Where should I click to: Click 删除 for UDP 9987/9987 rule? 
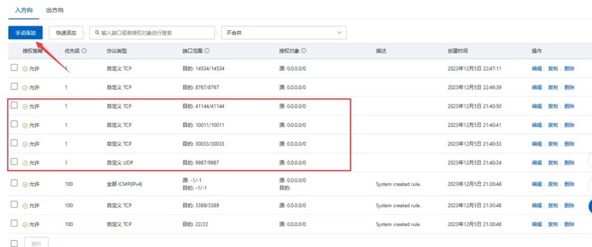pyautogui.click(x=569, y=163)
